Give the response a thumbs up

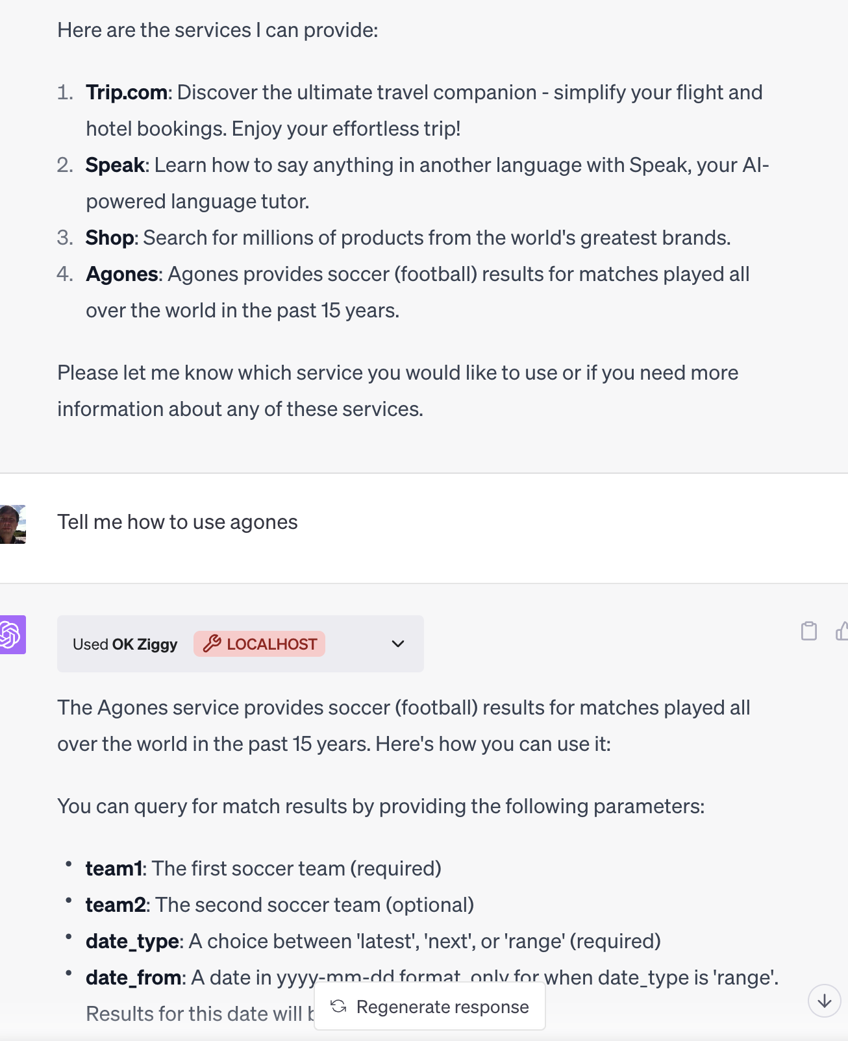[841, 631]
